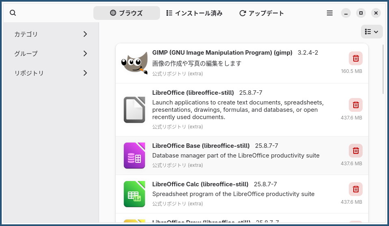
Task: Switch to the インストール済み tab
Action: tap(194, 13)
